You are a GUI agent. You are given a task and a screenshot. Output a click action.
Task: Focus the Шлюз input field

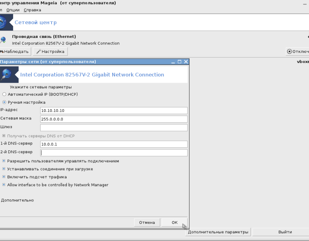point(114,128)
